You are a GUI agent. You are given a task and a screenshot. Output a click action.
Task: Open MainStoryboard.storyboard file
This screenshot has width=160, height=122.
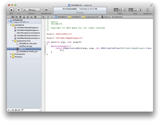tap(28, 33)
